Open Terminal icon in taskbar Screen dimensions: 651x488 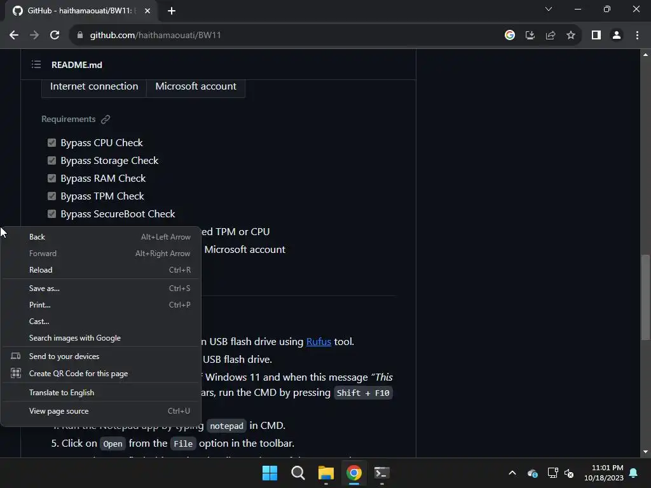click(382, 473)
